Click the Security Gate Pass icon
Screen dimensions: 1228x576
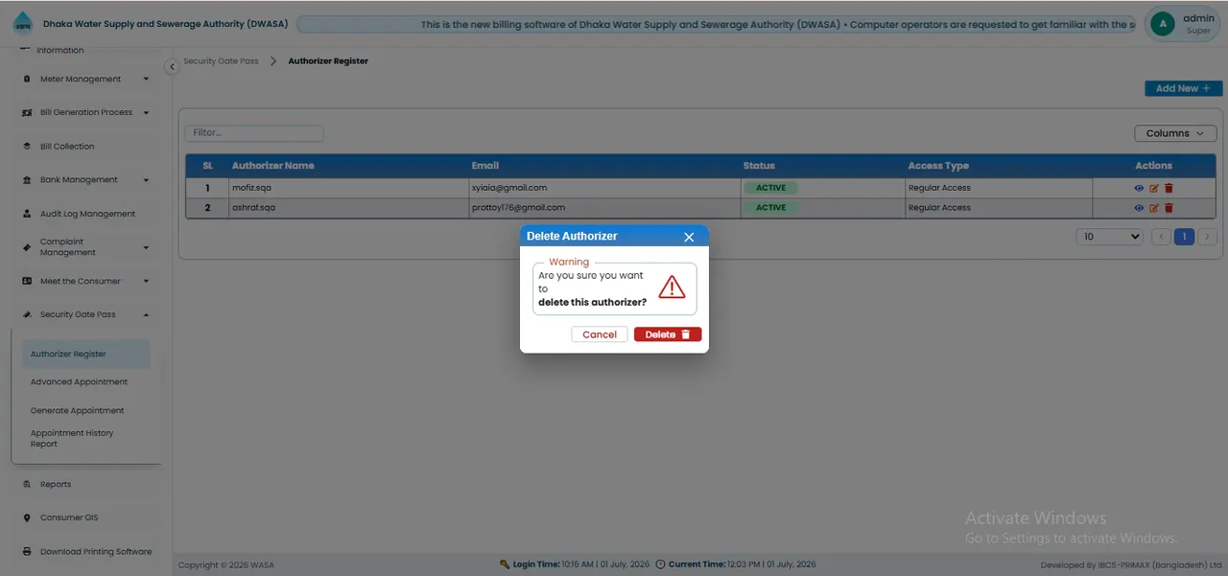(27, 315)
